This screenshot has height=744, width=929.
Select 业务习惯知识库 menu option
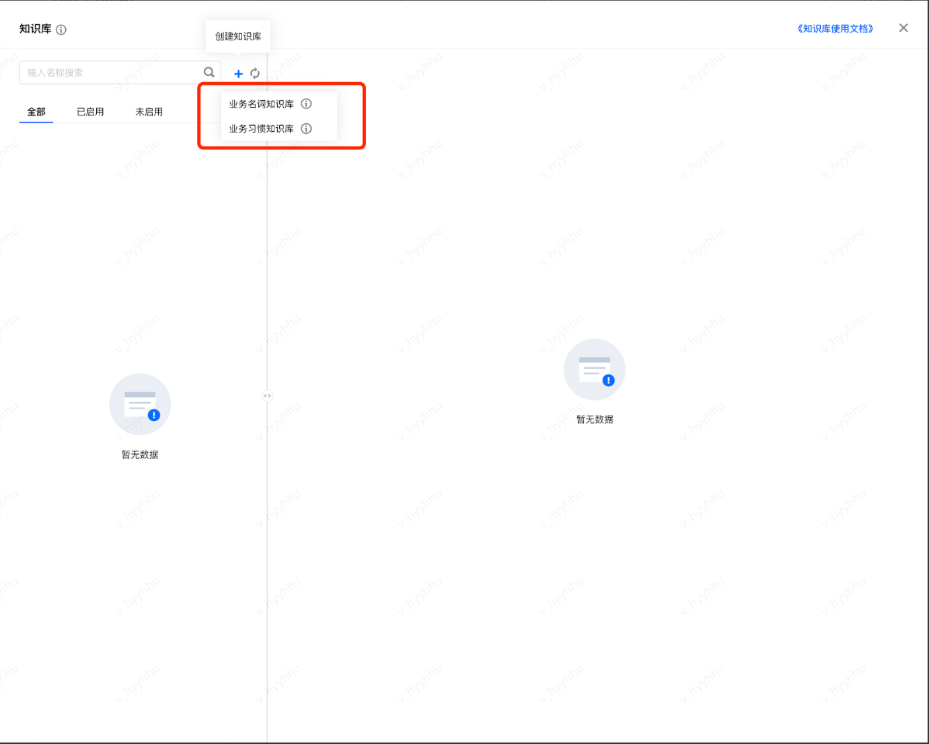(261, 128)
